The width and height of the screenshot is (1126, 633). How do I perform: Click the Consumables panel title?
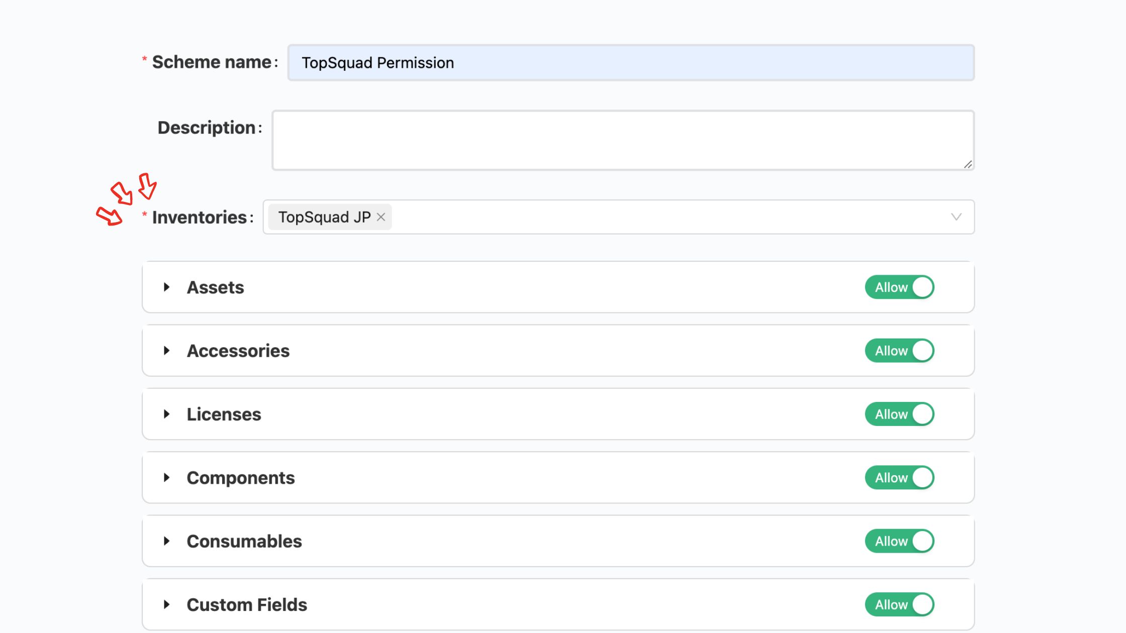[x=244, y=541]
